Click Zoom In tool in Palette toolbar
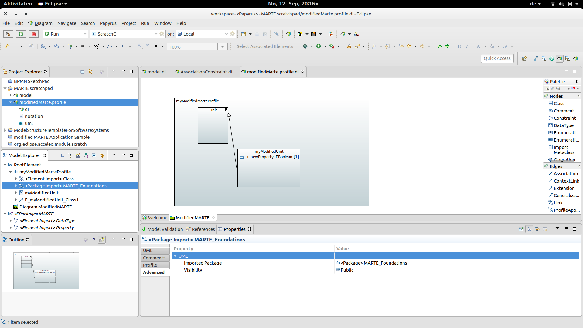This screenshot has height=328, width=583. tap(553, 89)
